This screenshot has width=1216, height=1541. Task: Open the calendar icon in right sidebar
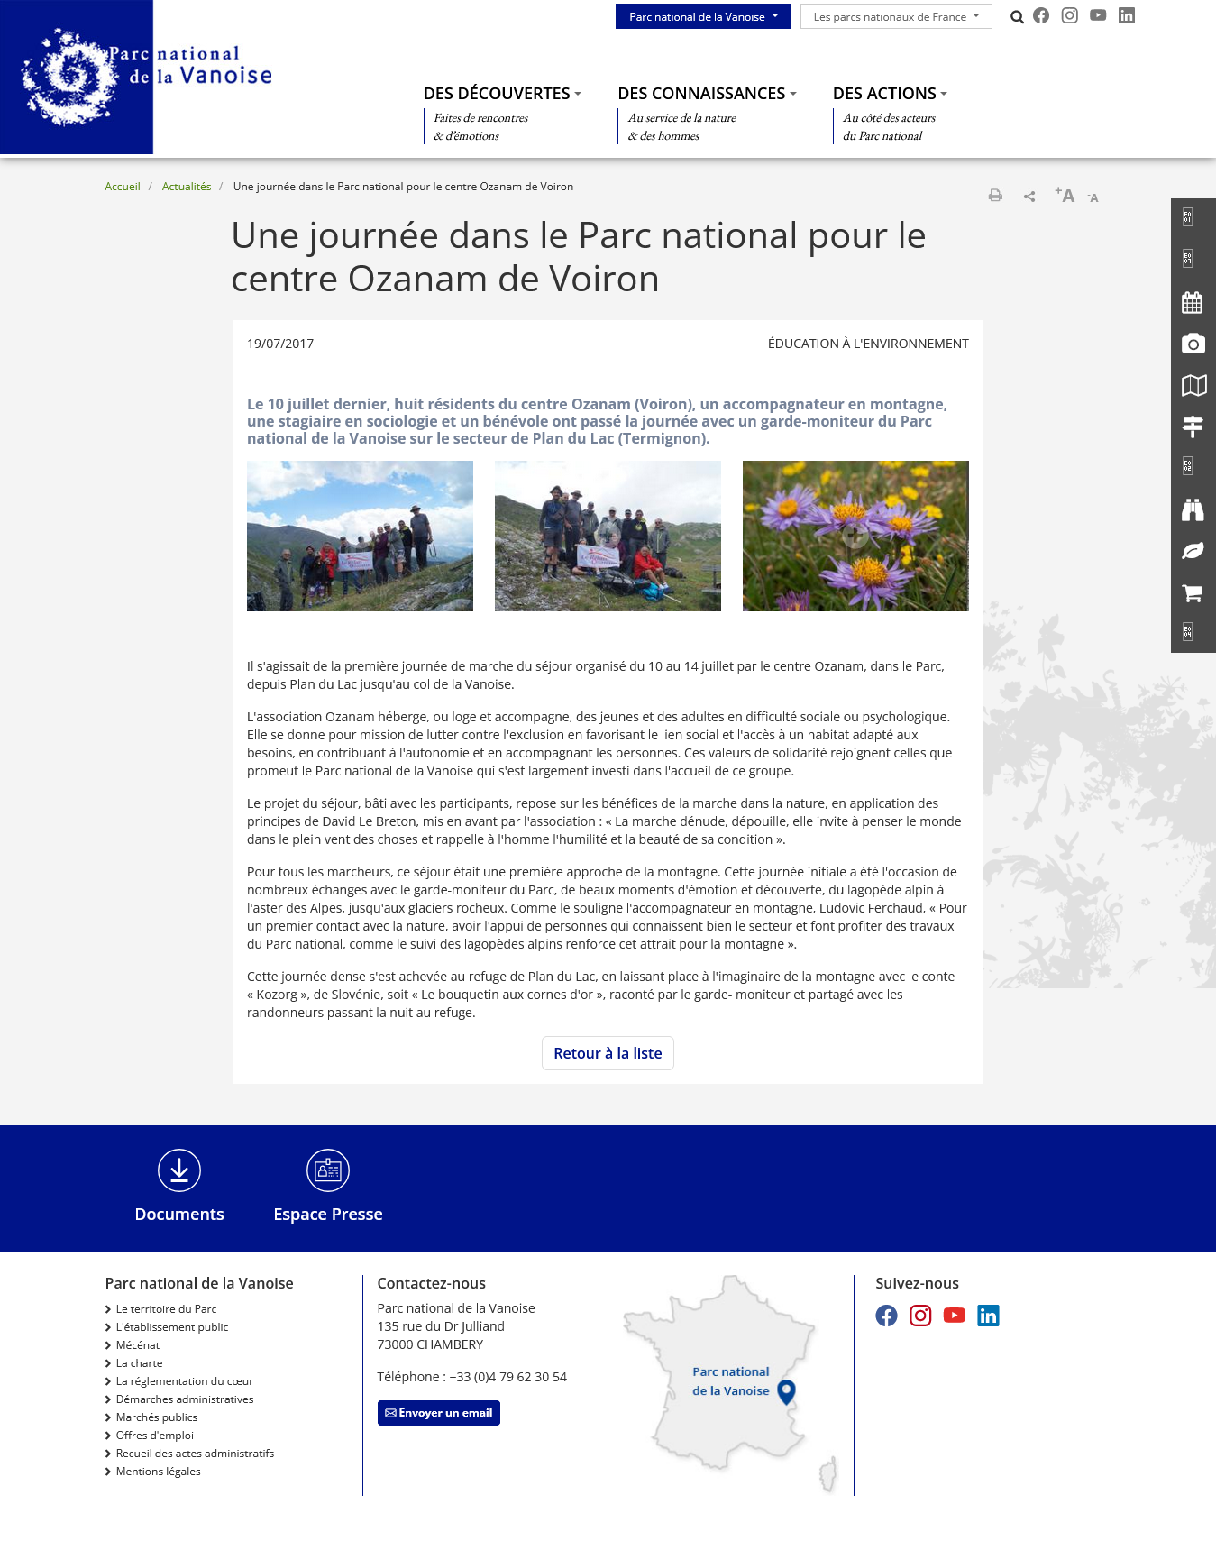tap(1192, 303)
